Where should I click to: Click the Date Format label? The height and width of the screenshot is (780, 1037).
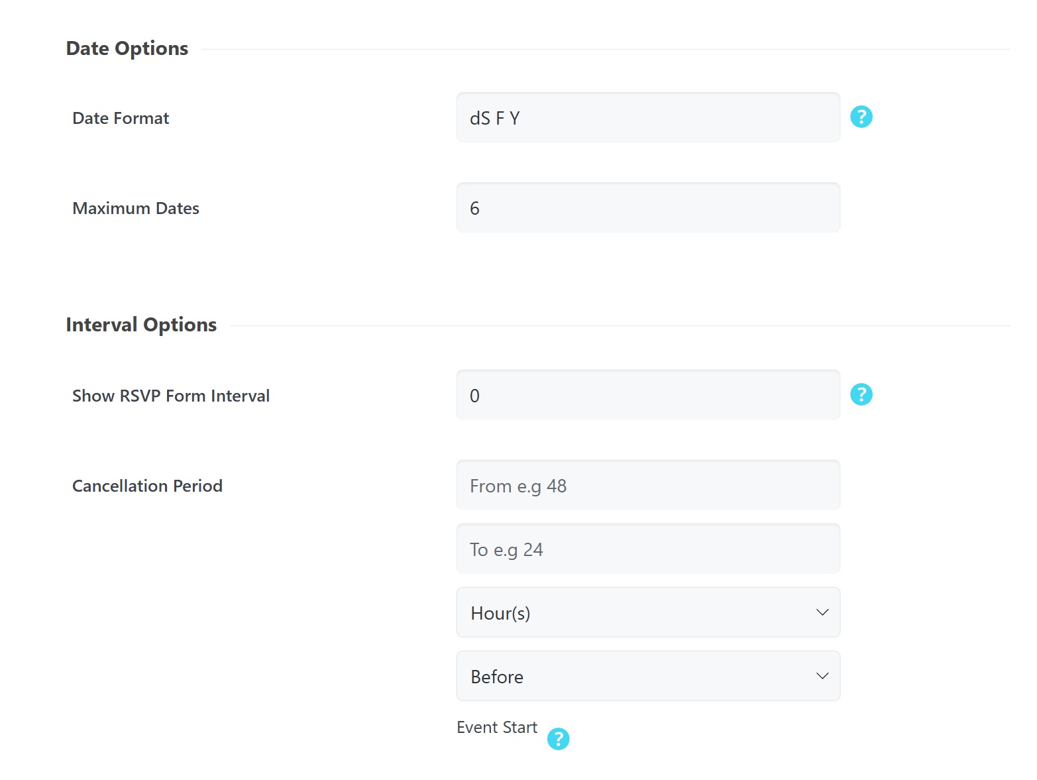(121, 119)
